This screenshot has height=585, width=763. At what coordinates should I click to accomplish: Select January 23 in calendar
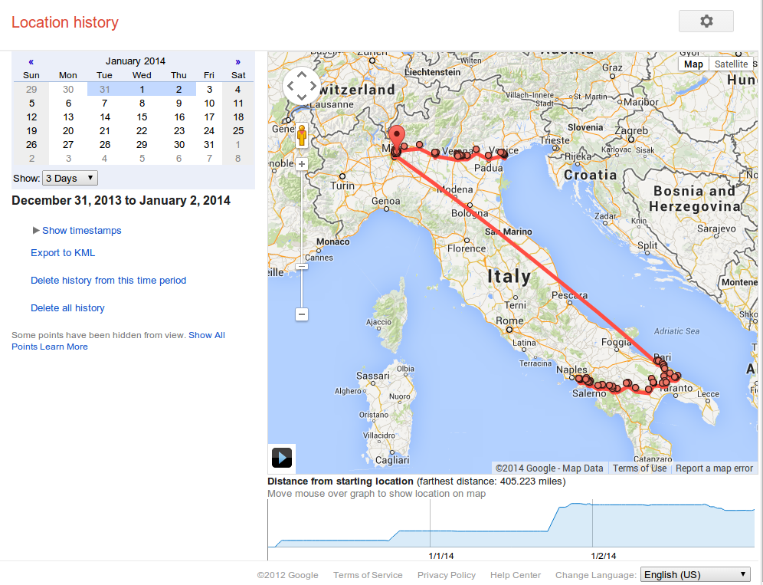pyautogui.click(x=179, y=131)
